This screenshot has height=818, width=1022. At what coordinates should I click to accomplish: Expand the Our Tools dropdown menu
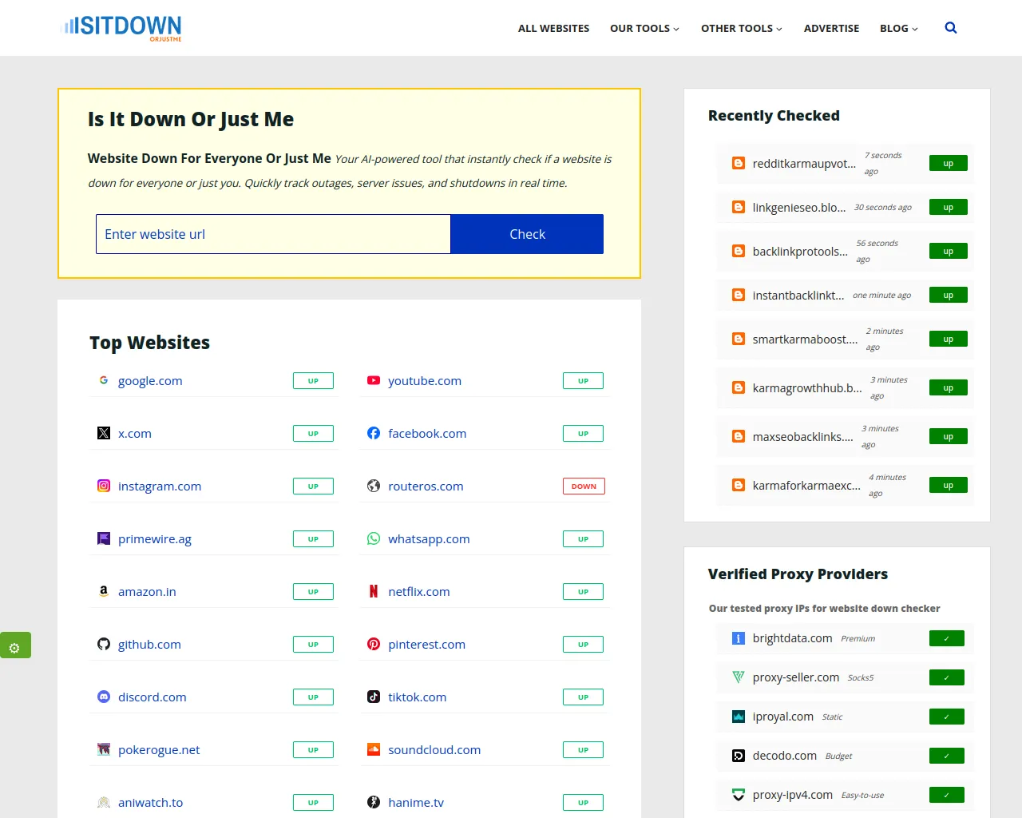coord(644,28)
